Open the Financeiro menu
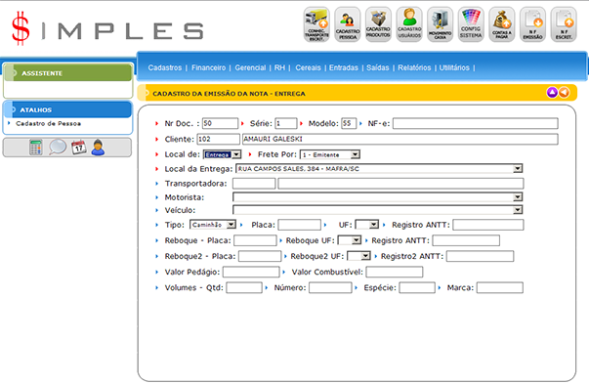Viewport: 589px width, 384px height. (208, 67)
